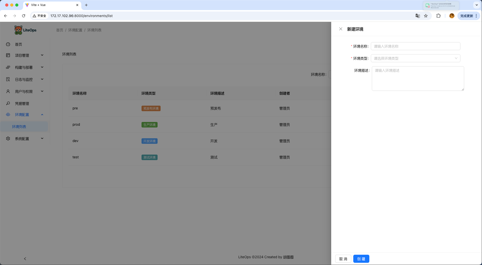Click 环境列表 in the breadcrumb
Screen dimensions: 482x265
point(94,30)
